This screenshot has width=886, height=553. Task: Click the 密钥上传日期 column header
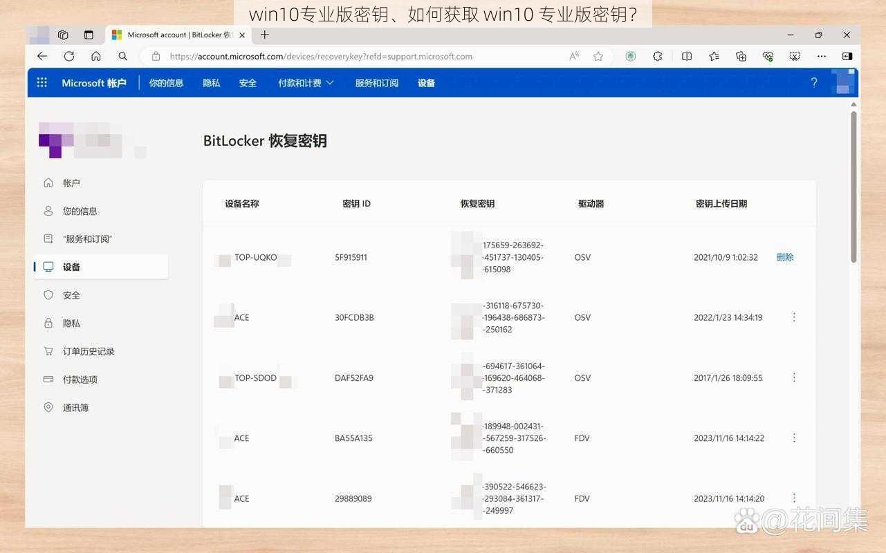(721, 204)
